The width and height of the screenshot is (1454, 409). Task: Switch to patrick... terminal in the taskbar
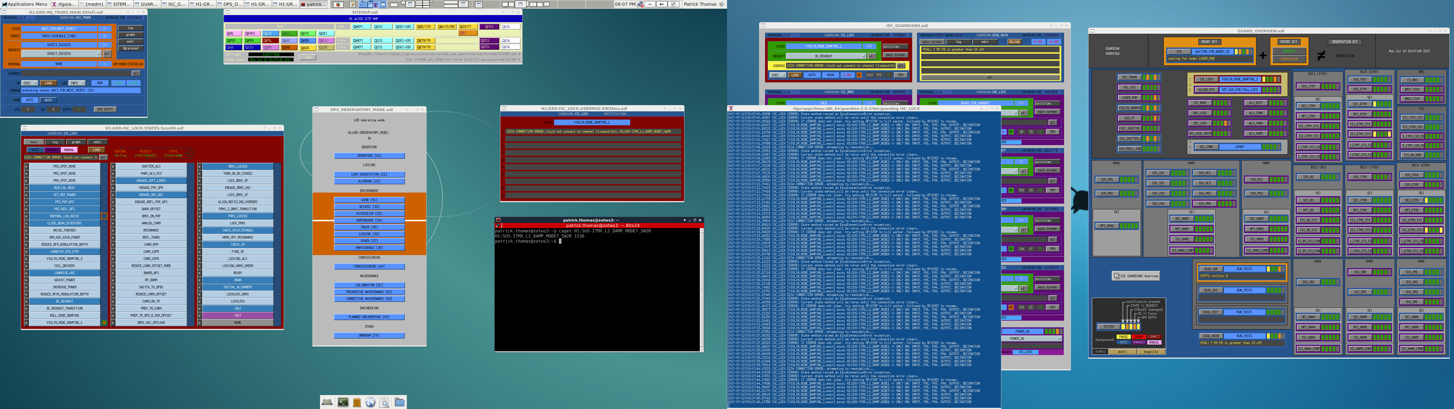click(x=314, y=4)
